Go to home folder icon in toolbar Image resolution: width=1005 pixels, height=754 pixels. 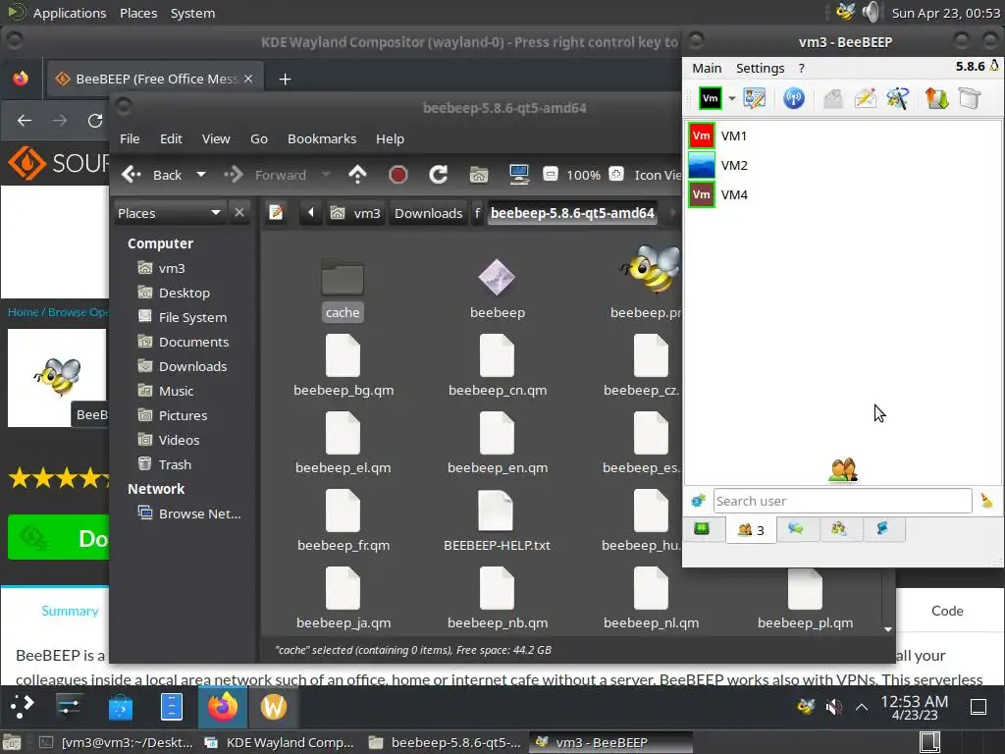[x=479, y=175]
